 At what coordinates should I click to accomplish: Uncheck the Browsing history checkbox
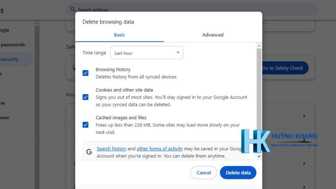tap(86, 73)
